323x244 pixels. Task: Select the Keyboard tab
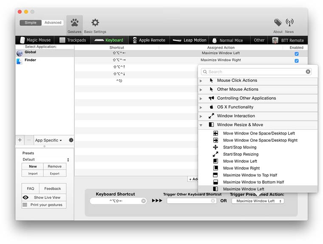click(x=109, y=40)
